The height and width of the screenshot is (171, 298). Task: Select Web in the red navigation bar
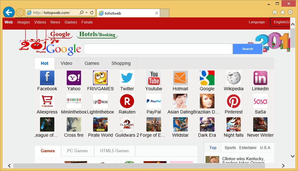click(x=9, y=22)
